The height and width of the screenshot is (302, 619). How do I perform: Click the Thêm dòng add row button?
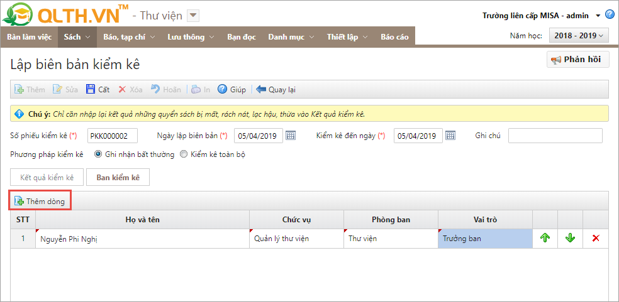pyautogui.click(x=40, y=202)
